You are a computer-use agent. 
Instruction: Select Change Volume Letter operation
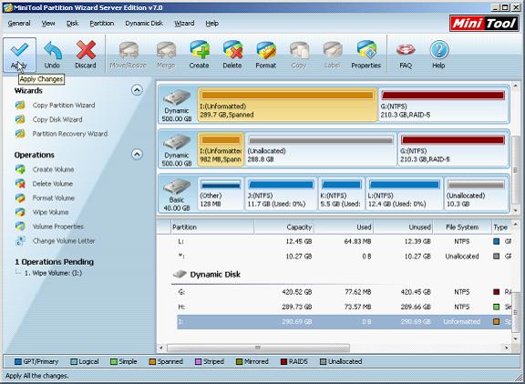click(x=64, y=241)
